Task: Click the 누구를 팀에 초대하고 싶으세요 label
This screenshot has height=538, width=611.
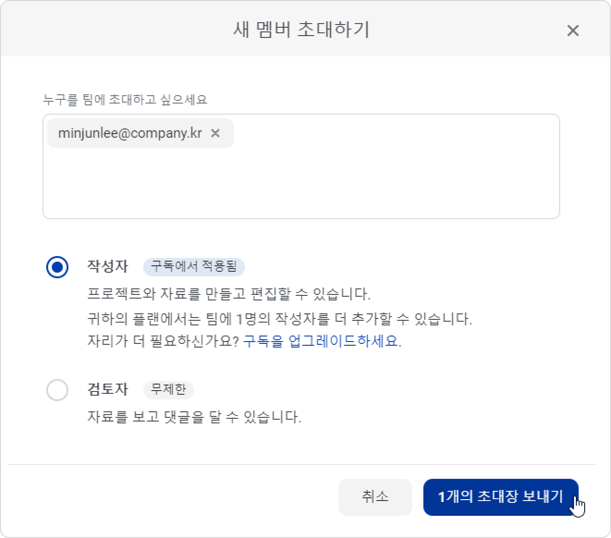Action: [125, 99]
